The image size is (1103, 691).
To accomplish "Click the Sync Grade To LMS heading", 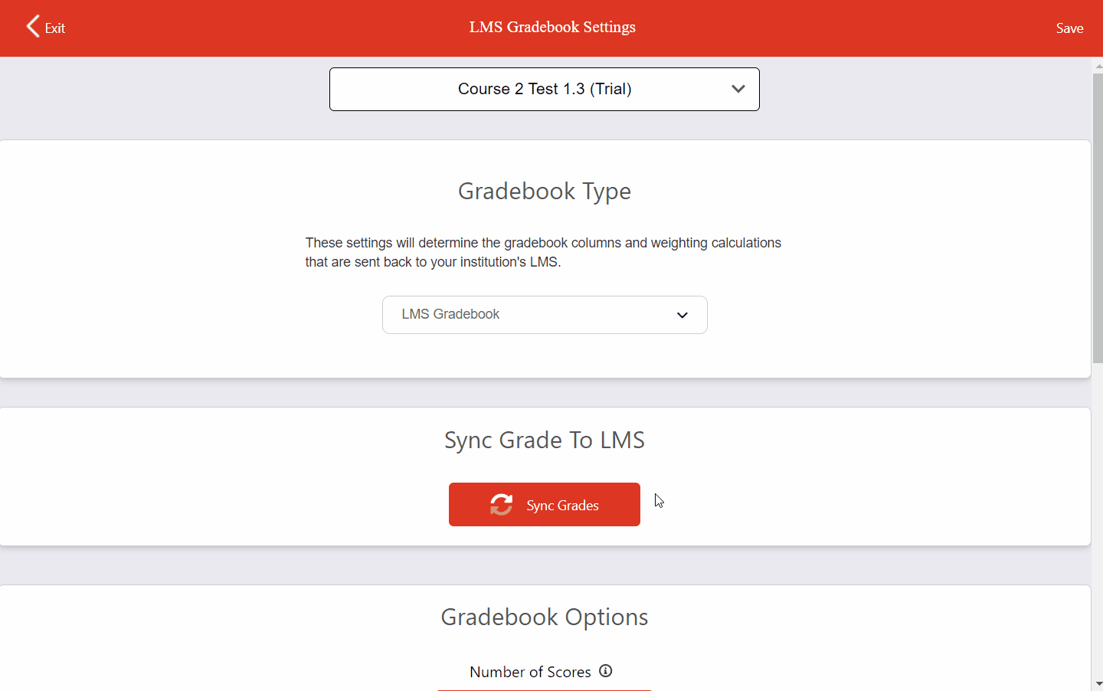I will point(544,440).
